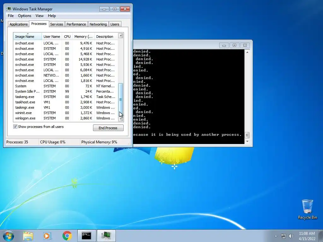The image size is (323, 242).
Task: Open the Users tab
Action: [x=115, y=24]
